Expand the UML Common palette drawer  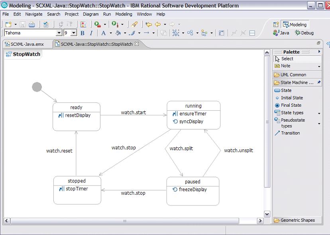[293, 74]
